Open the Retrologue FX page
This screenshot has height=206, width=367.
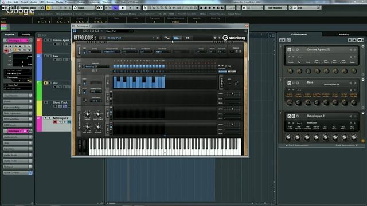pos(188,38)
